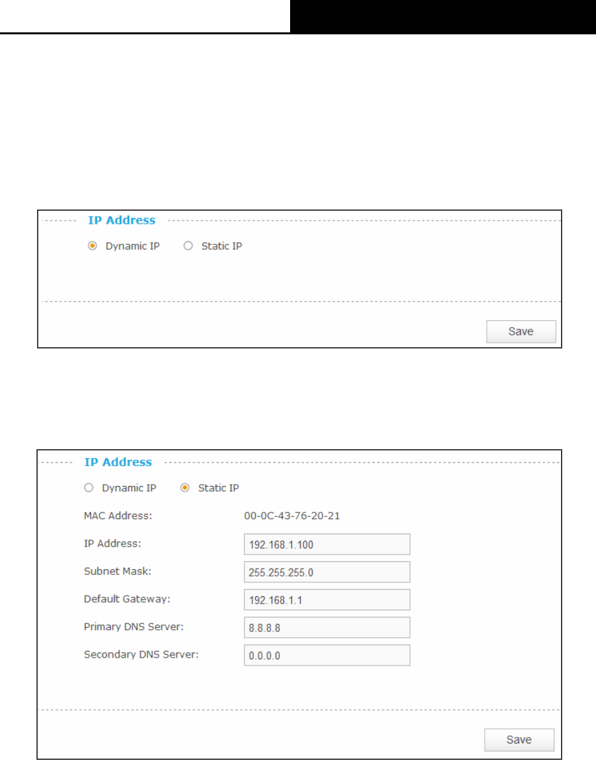Click the IP Address field showing 192.168.1.100

(x=327, y=544)
